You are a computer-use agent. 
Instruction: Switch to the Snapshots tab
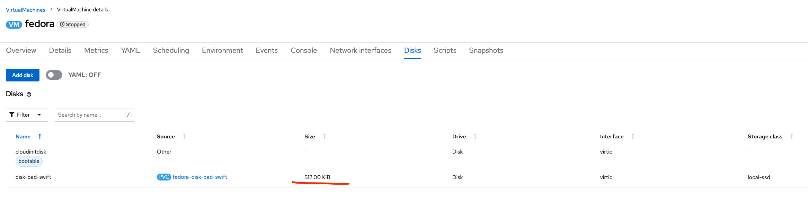pyautogui.click(x=486, y=50)
